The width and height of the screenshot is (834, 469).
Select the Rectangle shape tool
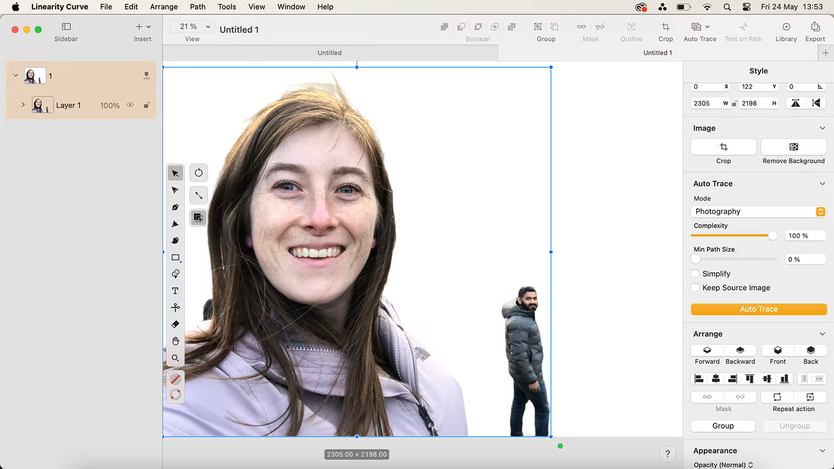[x=175, y=258]
